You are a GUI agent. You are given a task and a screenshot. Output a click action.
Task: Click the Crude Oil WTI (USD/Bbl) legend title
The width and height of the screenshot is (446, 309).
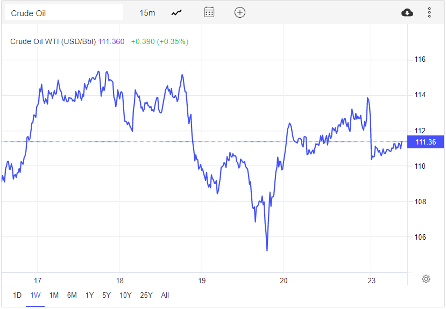tap(53, 41)
